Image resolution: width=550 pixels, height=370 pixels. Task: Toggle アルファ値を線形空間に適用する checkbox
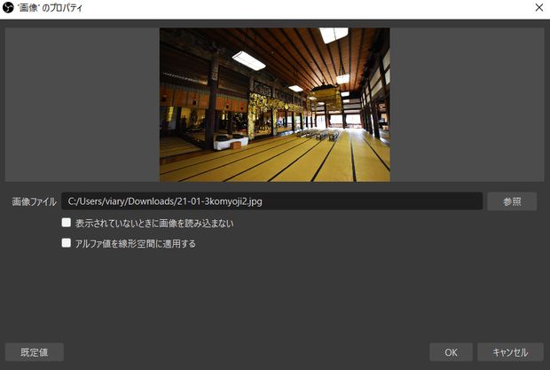pyautogui.click(x=67, y=243)
